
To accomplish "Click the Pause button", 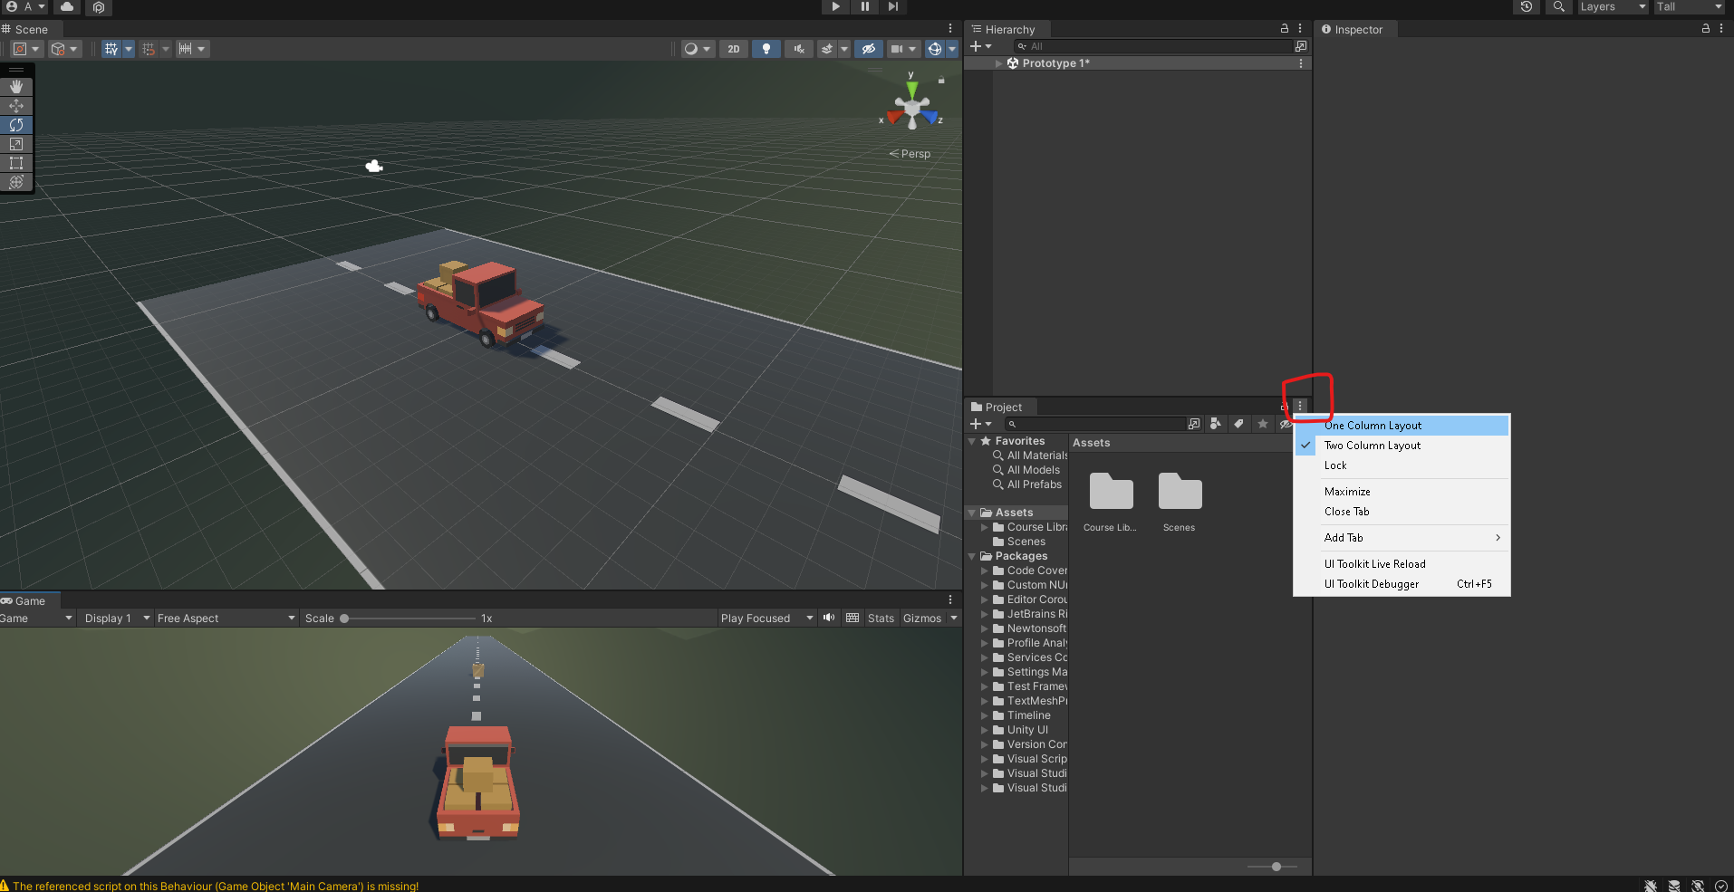I will click(x=864, y=6).
